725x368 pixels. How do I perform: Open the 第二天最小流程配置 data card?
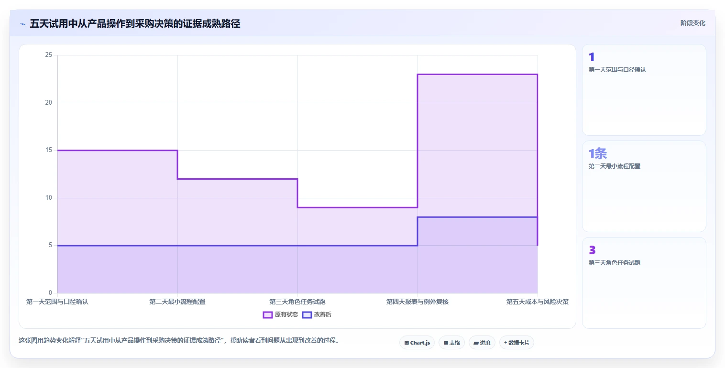644,186
